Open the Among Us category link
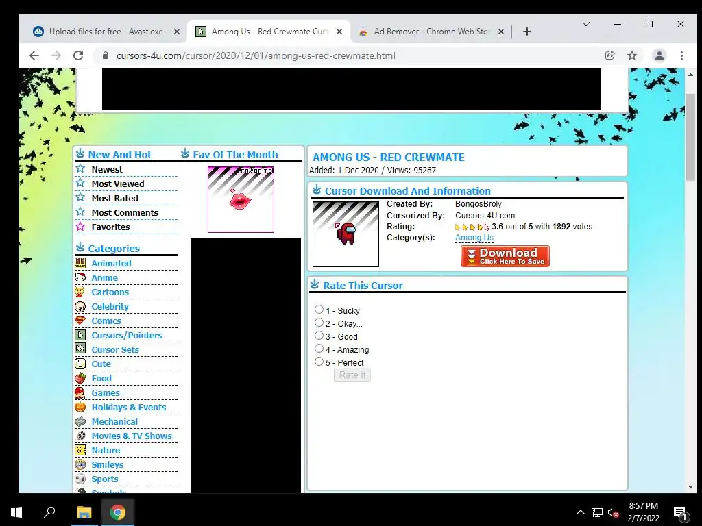 [474, 238]
